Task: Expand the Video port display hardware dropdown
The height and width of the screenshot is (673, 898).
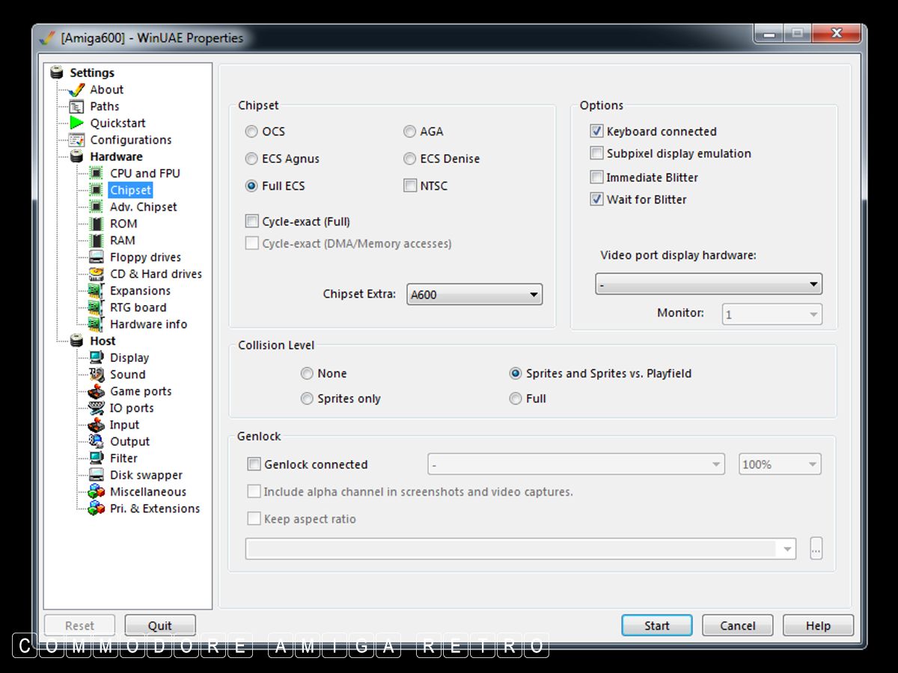Action: [x=708, y=284]
